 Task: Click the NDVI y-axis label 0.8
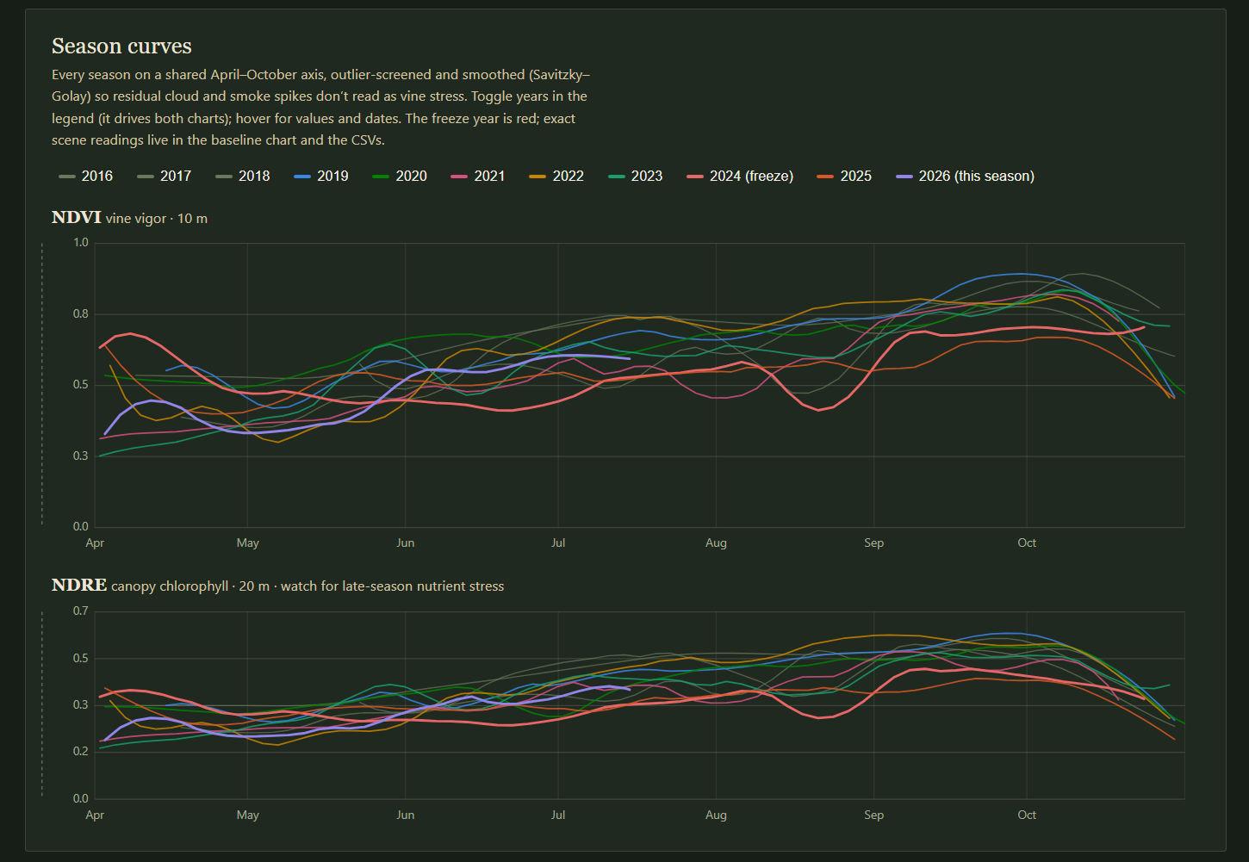click(81, 314)
